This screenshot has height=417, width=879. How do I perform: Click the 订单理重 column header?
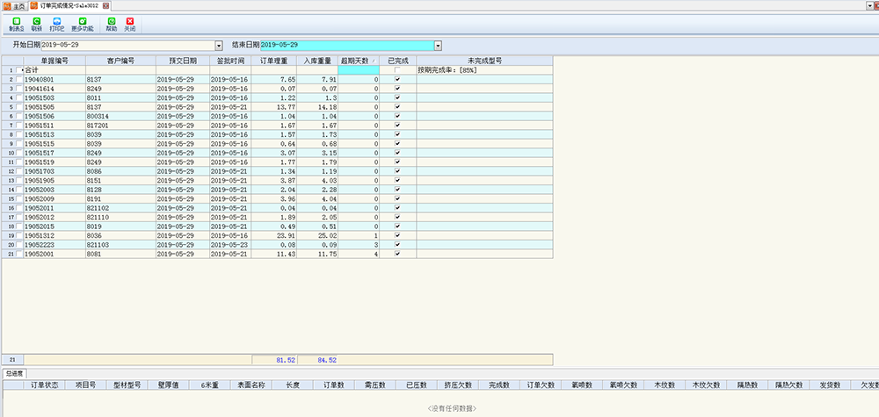274,61
